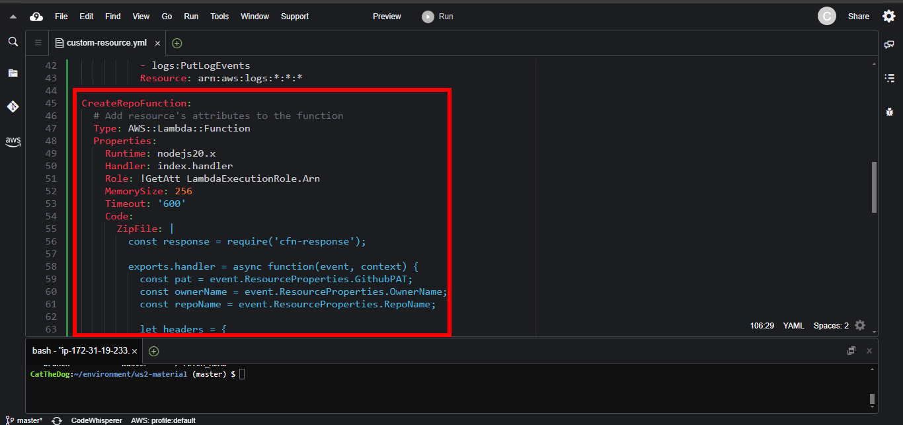Click the Cloud9 logo icon
Screen dimensions: 903x425
[36, 17]
